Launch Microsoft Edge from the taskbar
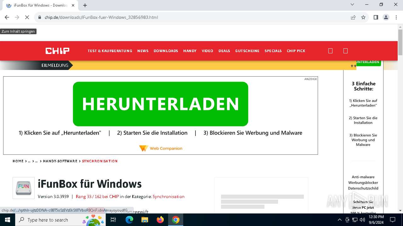Image resolution: width=403 pixels, height=226 pixels. point(129,220)
